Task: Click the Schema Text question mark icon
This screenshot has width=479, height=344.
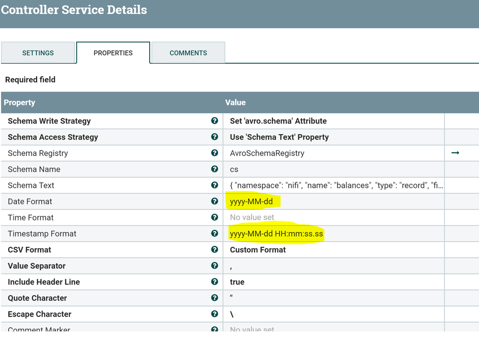Action: [214, 185]
